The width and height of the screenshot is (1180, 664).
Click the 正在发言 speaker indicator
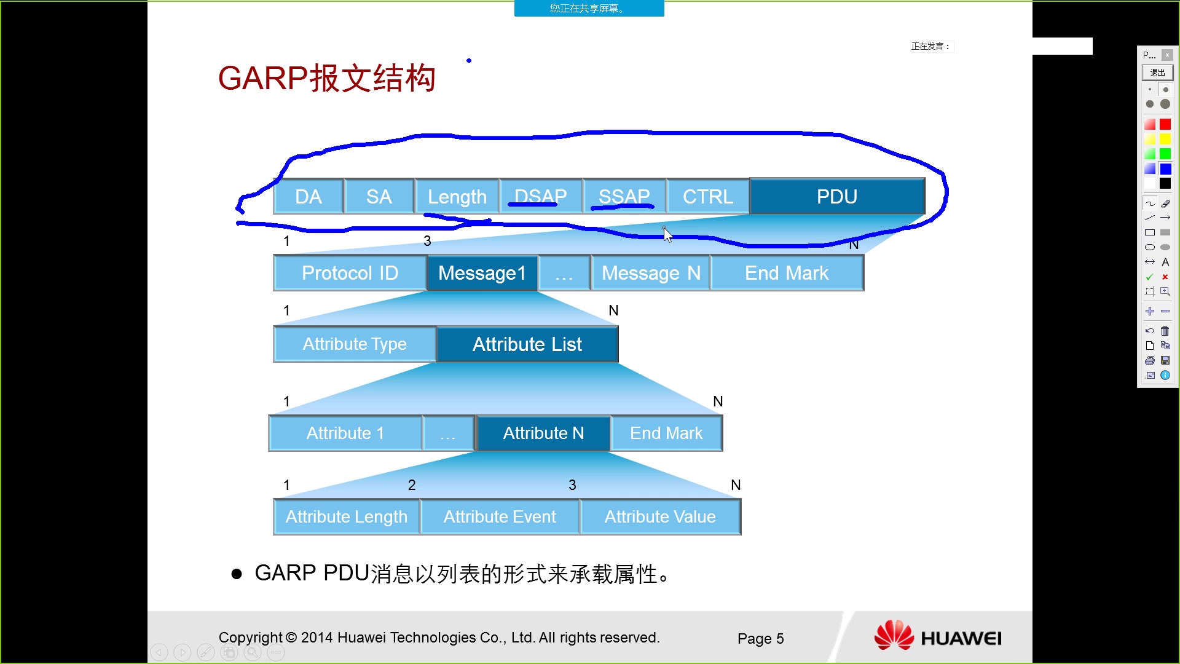coord(931,46)
